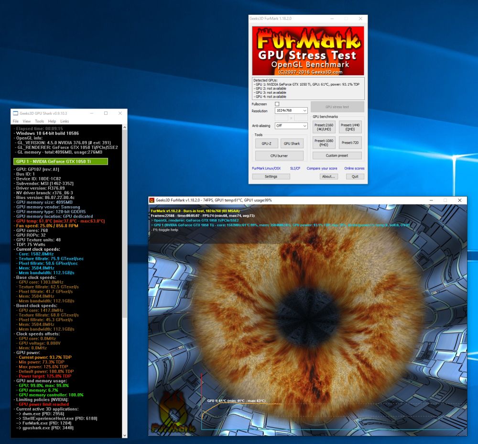Open the Custom preset benchmark
The image size is (478, 444).
tap(337, 155)
